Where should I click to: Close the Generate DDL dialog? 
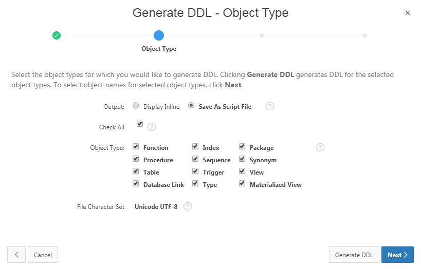pyautogui.click(x=408, y=13)
